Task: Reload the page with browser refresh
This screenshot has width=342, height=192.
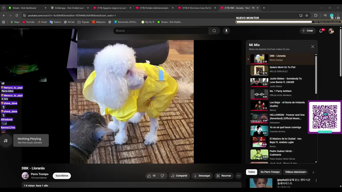Action: [x=17, y=15]
